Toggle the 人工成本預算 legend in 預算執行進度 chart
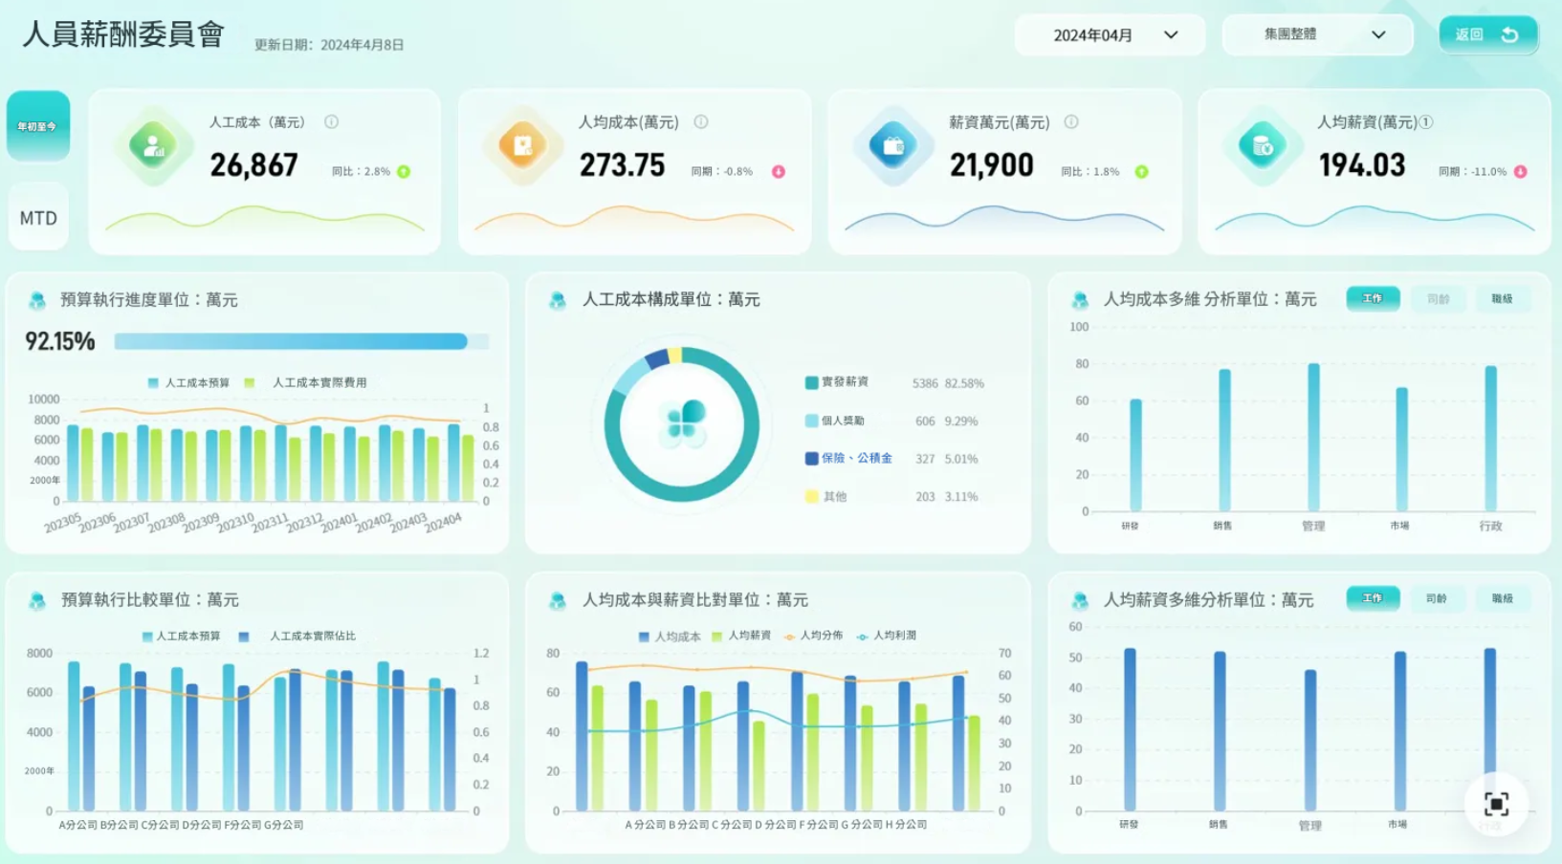This screenshot has width=1562, height=864. tap(188, 382)
